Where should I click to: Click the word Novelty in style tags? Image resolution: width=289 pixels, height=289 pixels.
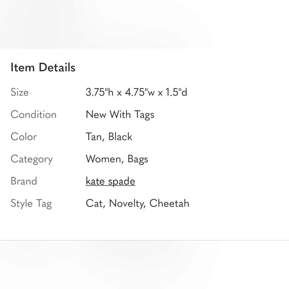point(127,204)
